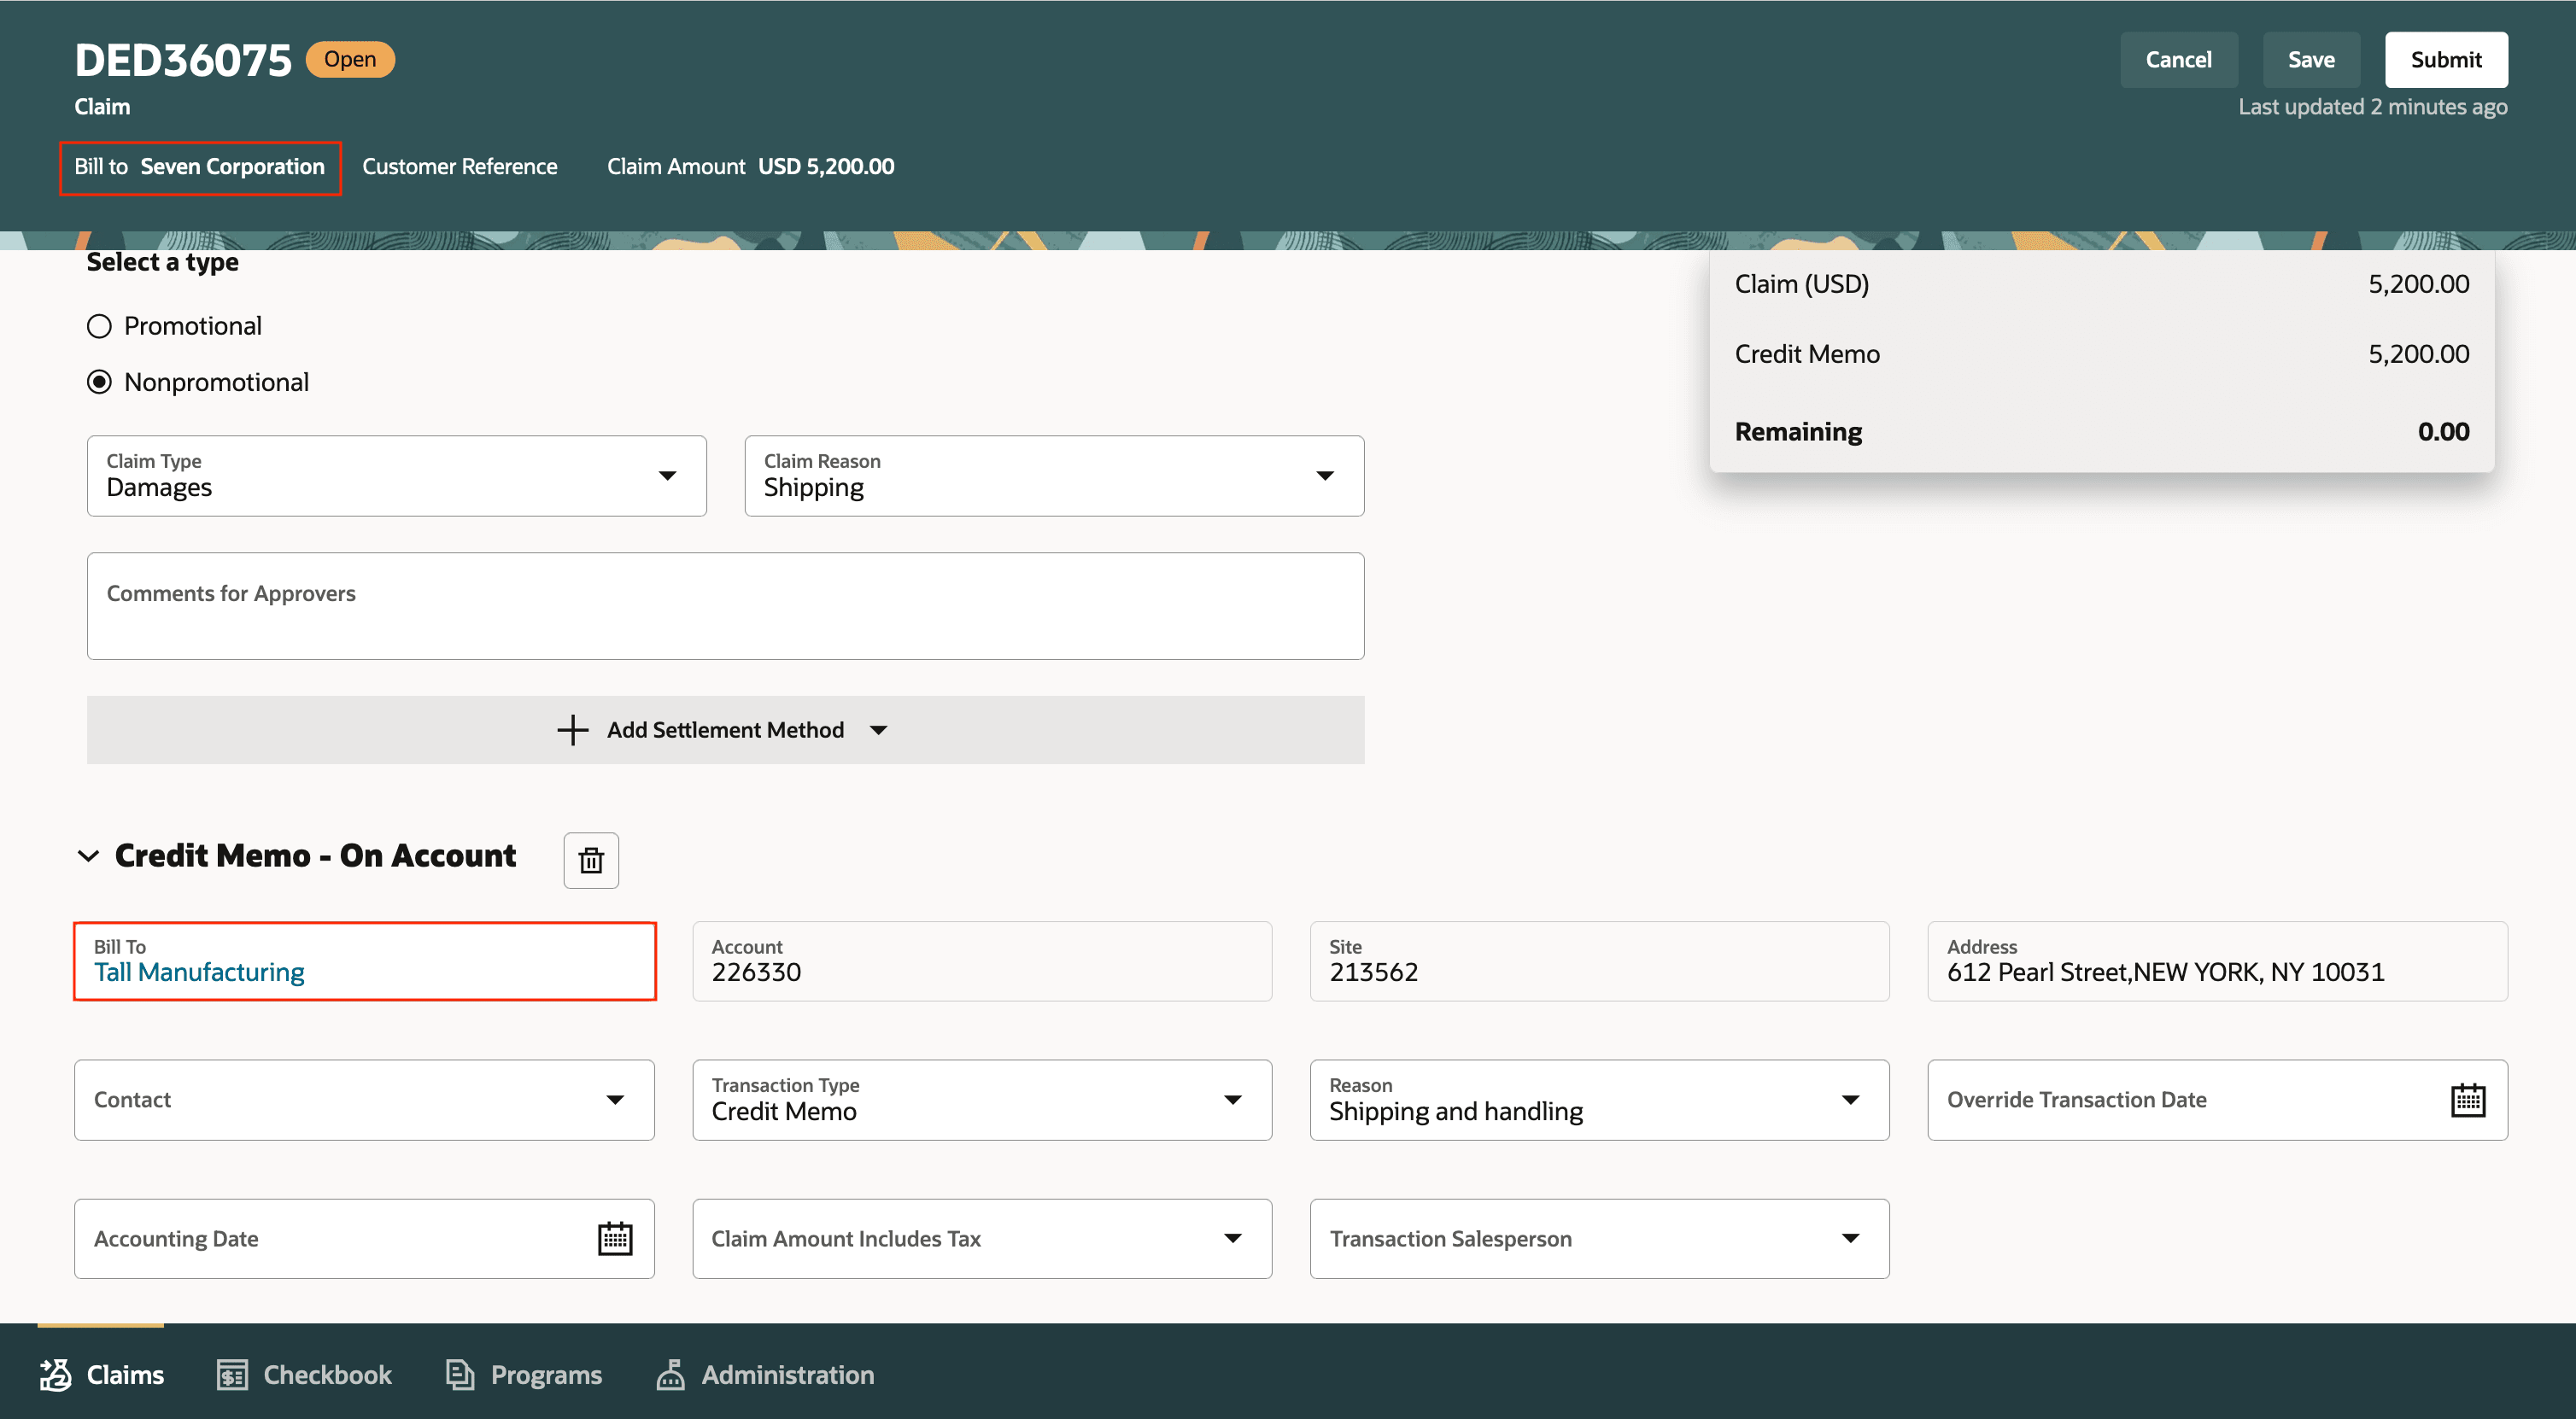Switch to the Programs tab
Image resolution: width=2576 pixels, height=1419 pixels.
[x=546, y=1374]
